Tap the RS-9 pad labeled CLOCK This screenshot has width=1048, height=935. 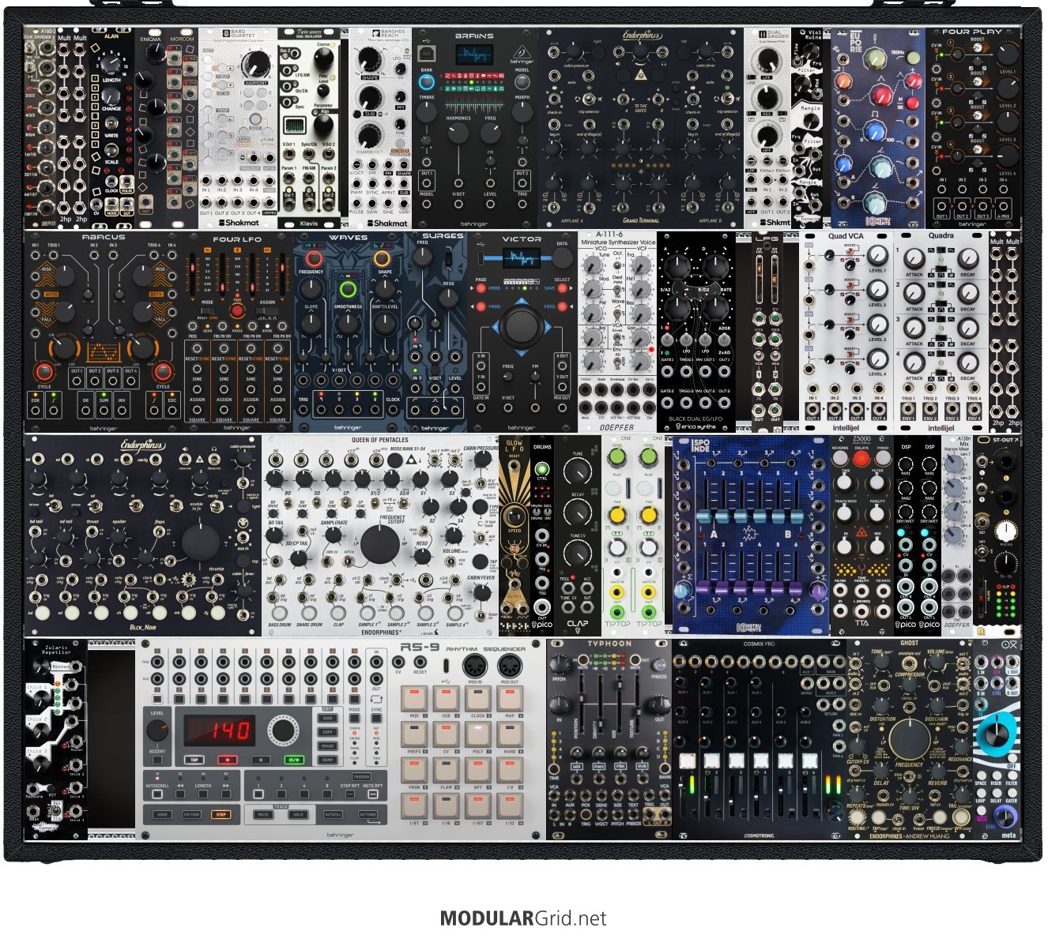click(x=477, y=699)
